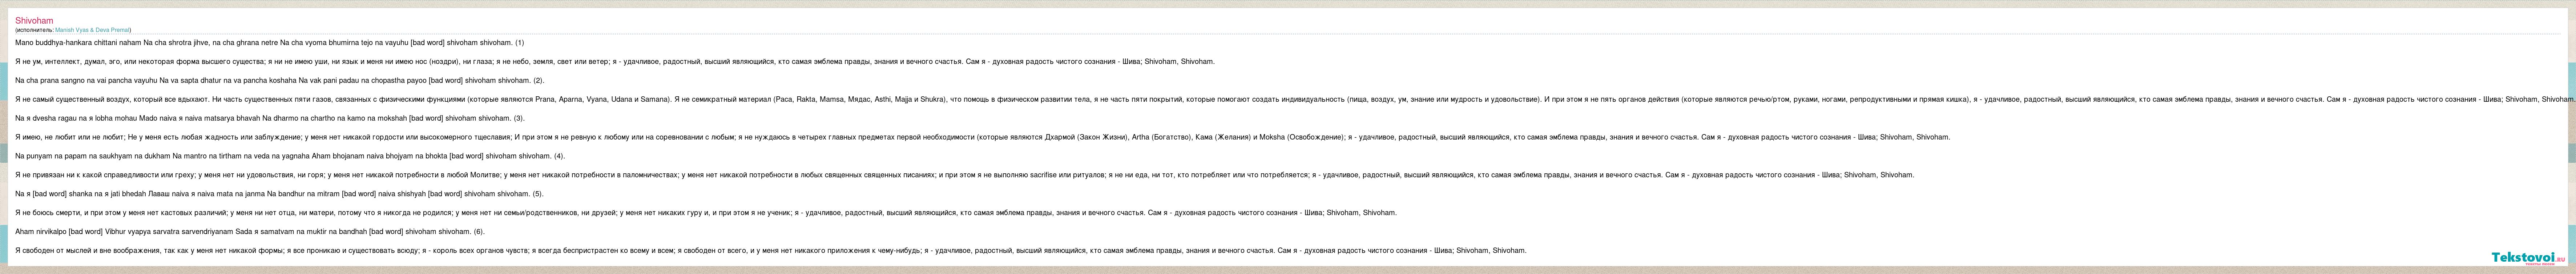Click translation "Я не привязан ни к какой справедливости"
Image resolution: width=2576 pixels, height=274 pixels.
point(964,176)
